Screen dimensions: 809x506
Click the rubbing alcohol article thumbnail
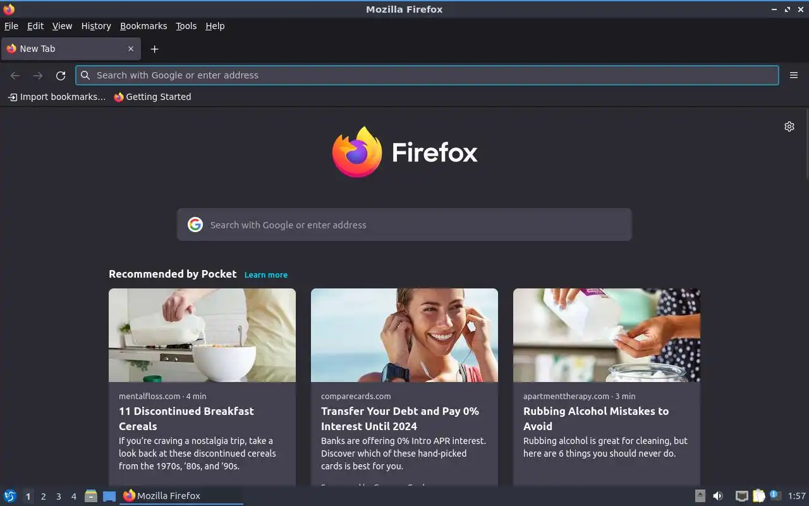[607, 335]
